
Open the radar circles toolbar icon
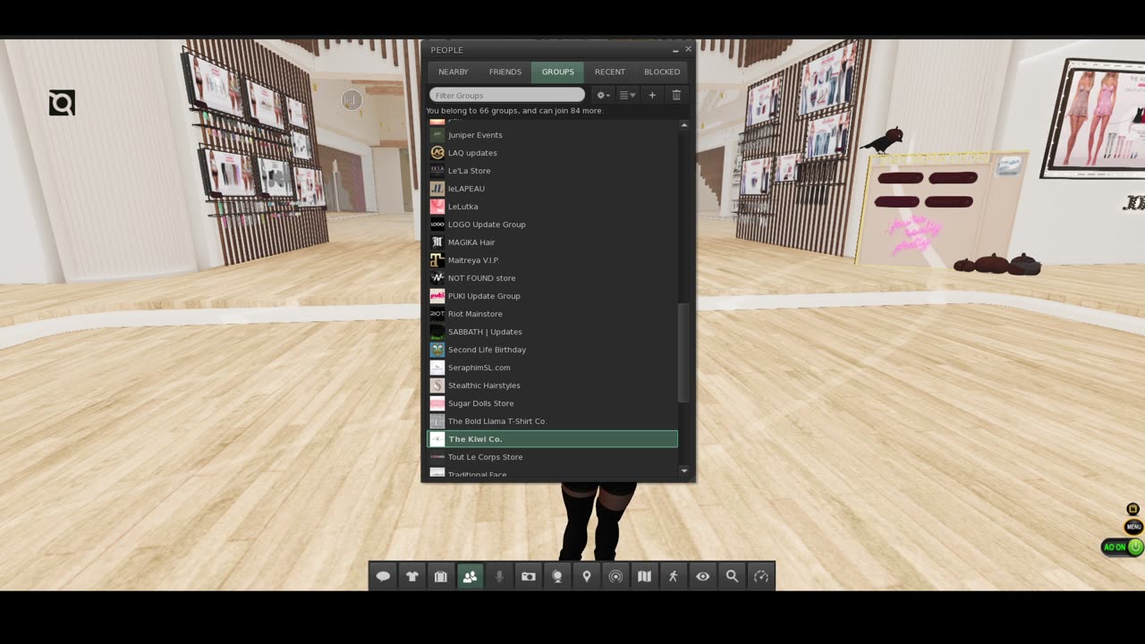tap(615, 577)
